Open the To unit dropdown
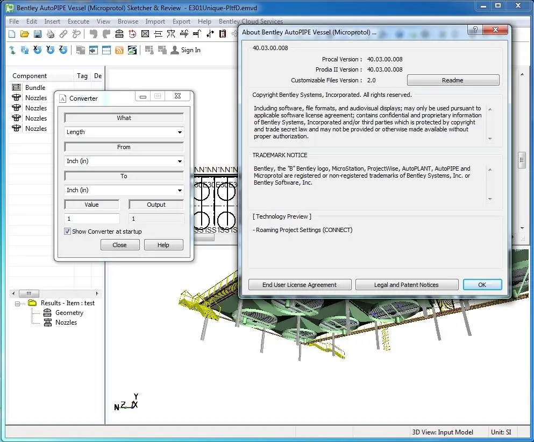534x442 pixels. [124, 190]
